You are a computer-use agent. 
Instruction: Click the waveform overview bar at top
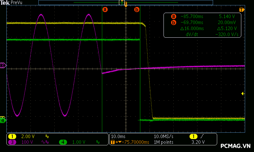click(x=125, y=2)
